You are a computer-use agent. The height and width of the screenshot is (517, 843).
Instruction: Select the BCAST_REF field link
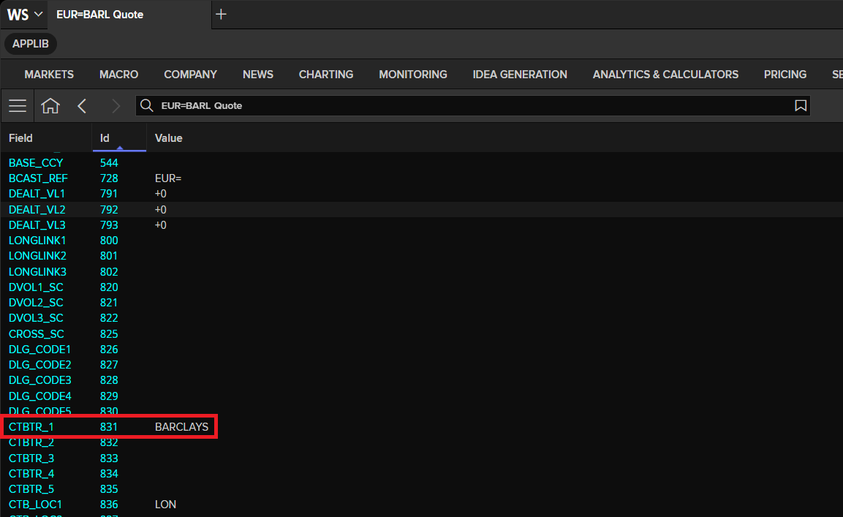point(38,178)
